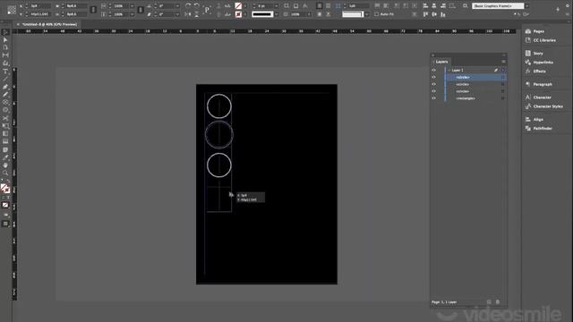This screenshot has height=322, width=573.
Task: Toggle constrain proportions for scaling
Action: (x=141, y=10)
